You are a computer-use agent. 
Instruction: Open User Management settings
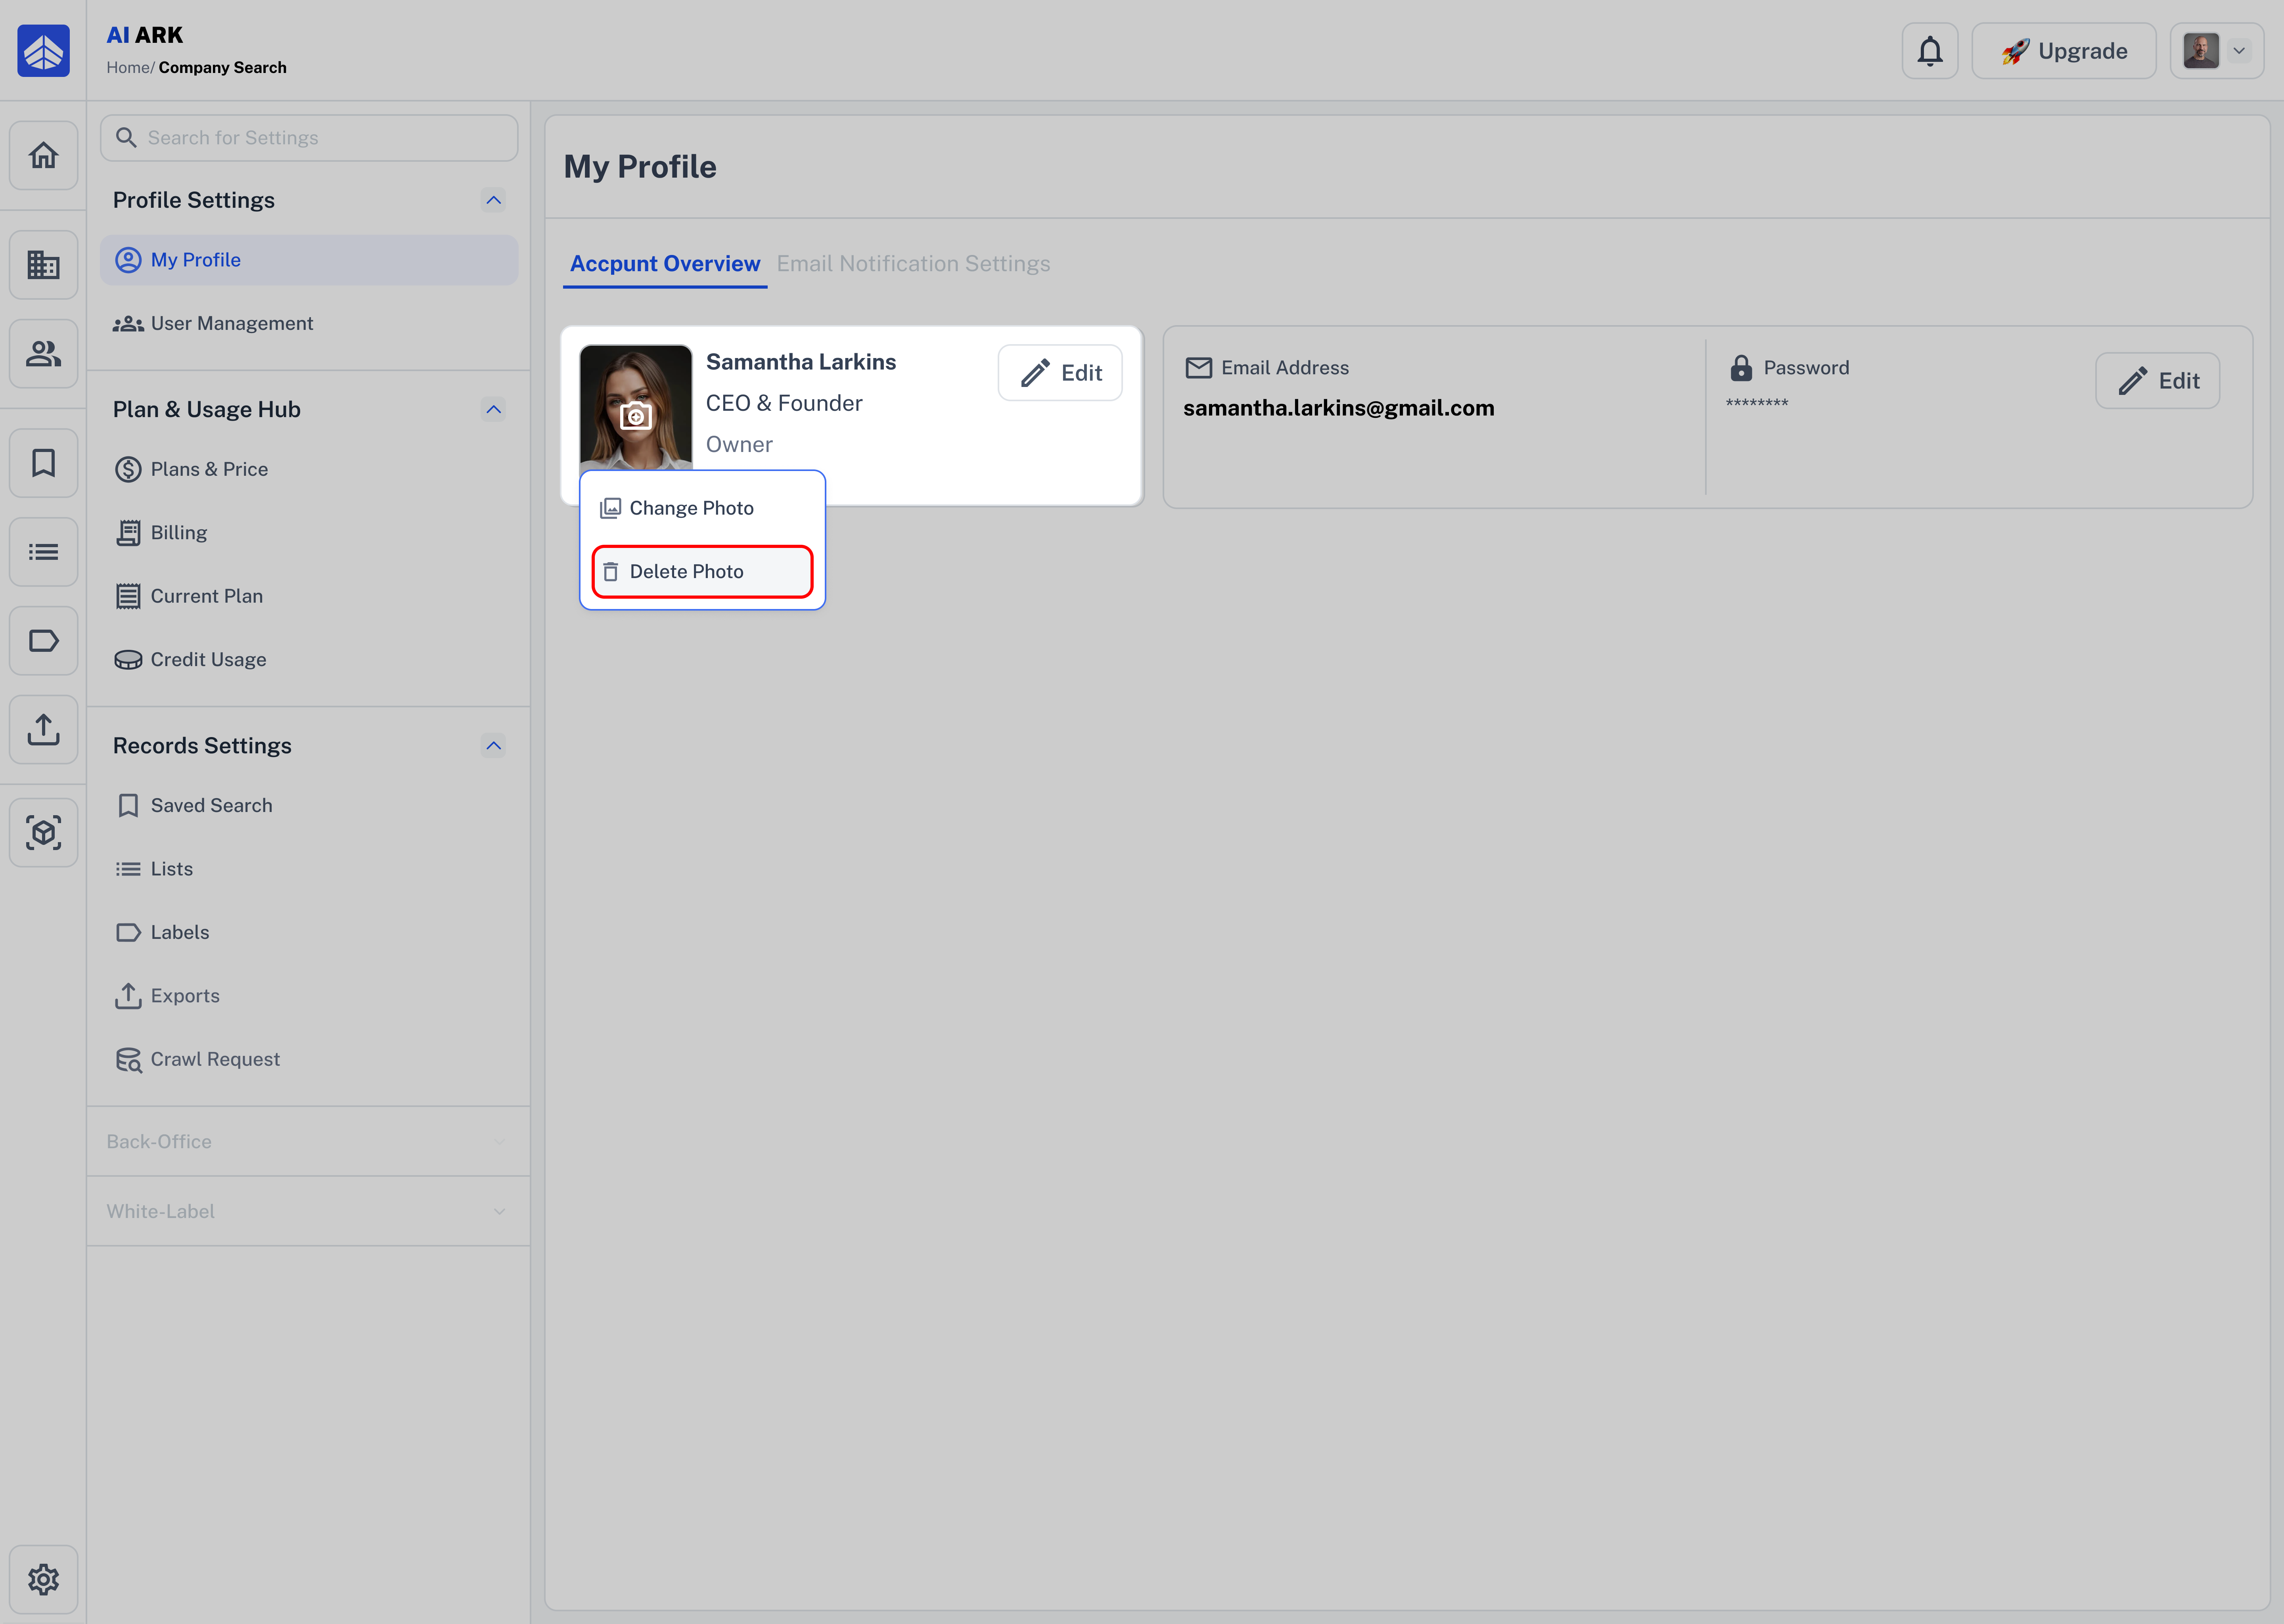pyautogui.click(x=309, y=323)
